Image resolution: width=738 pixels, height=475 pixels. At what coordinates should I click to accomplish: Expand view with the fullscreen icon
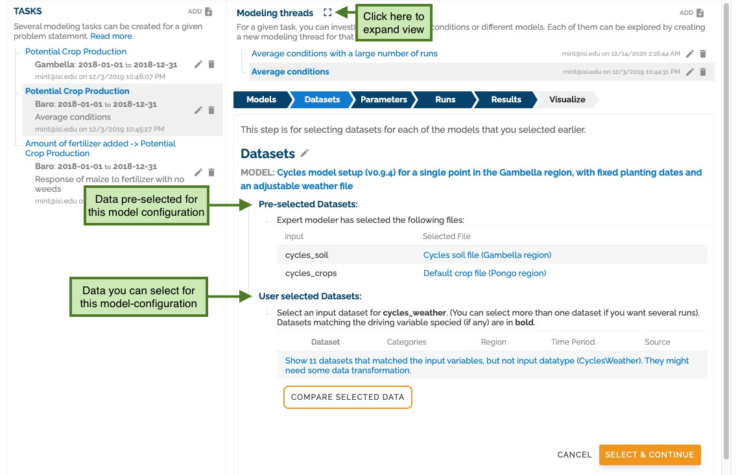coord(327,13)
